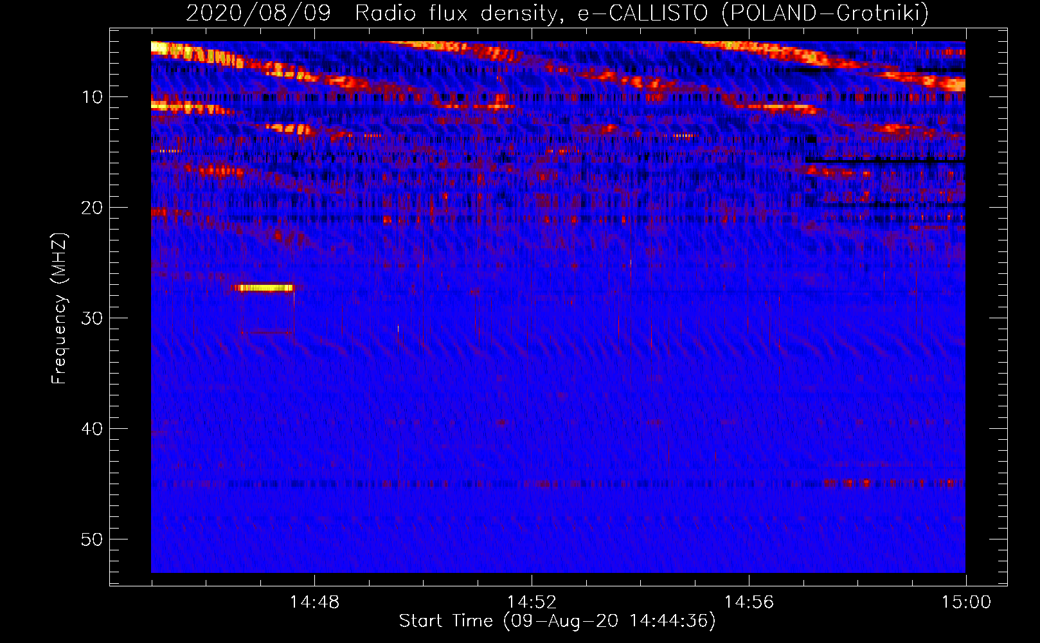
Task: Click the 50 MHz frequency tick label
Action: coord(93,539)
